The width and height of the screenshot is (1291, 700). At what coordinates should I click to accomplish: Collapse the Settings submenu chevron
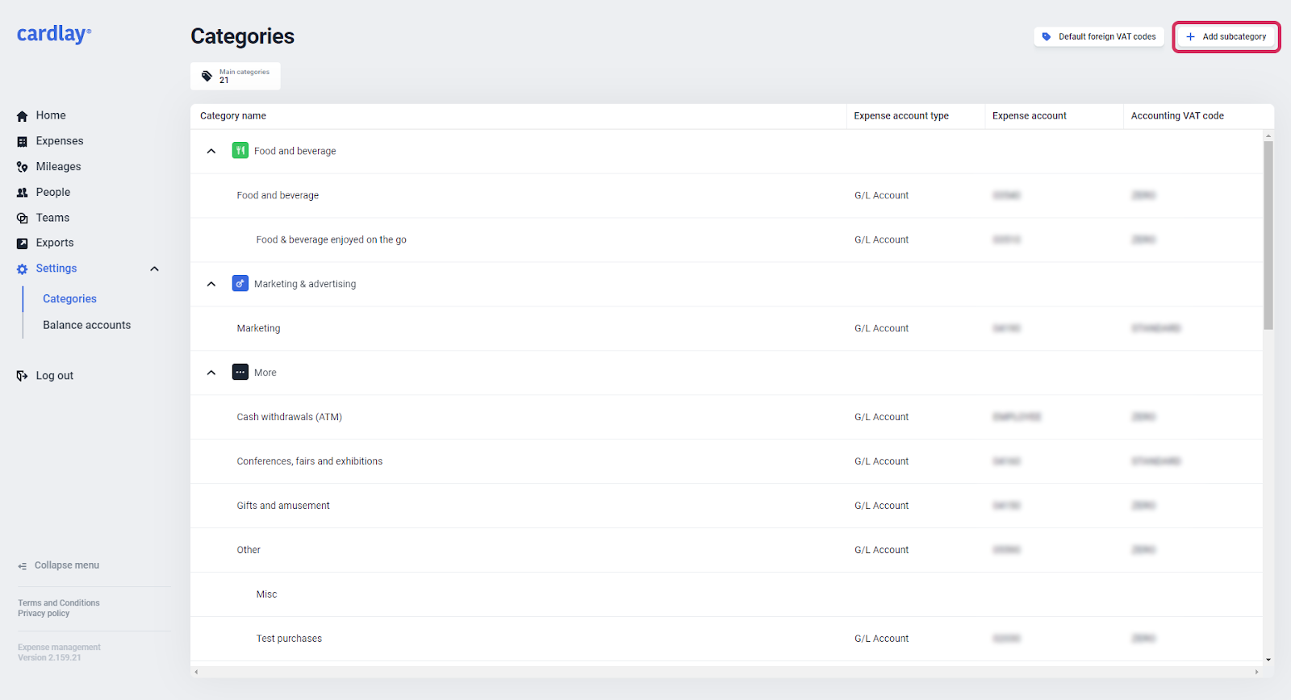pos(155,269)
